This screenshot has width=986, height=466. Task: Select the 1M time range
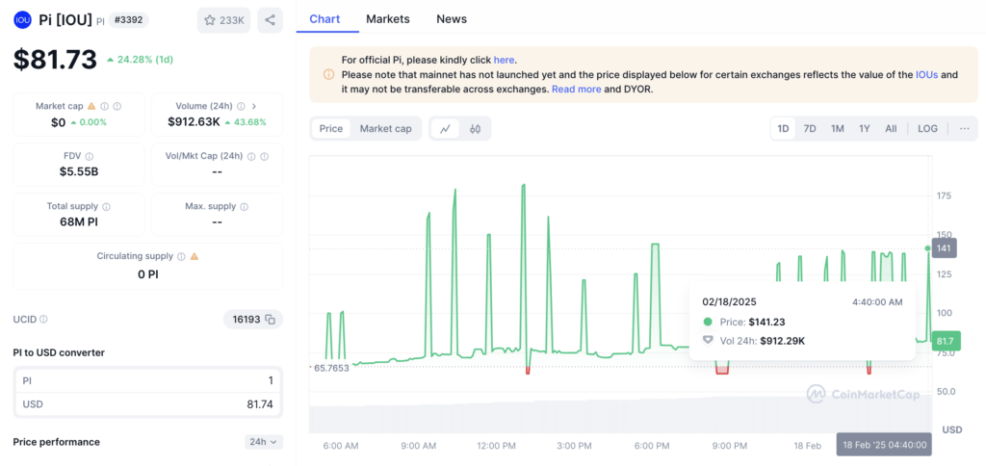(837, 129)
